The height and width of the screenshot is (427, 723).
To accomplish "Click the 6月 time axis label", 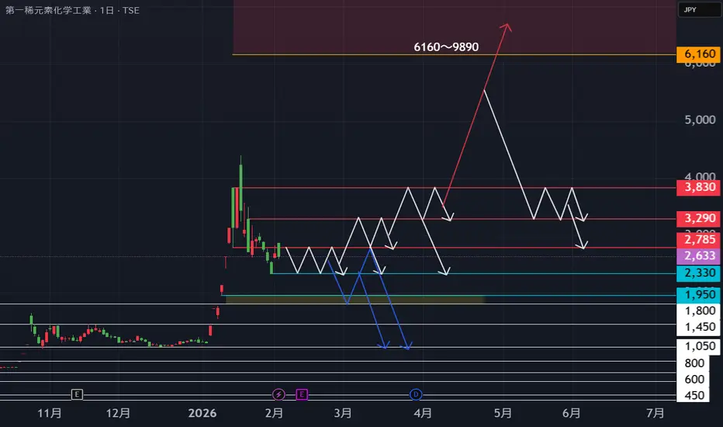I will (571, 413).
